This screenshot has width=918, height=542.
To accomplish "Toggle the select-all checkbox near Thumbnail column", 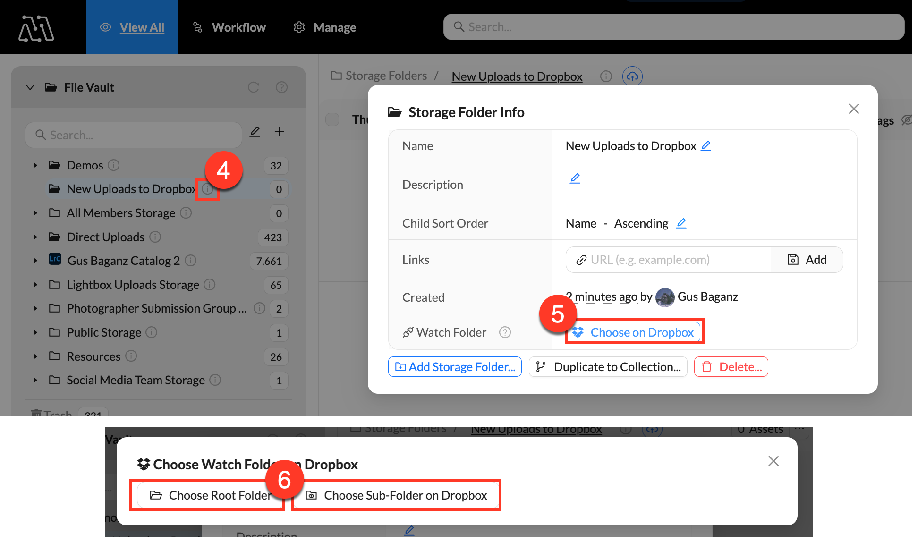I will [x=332, y=119].
